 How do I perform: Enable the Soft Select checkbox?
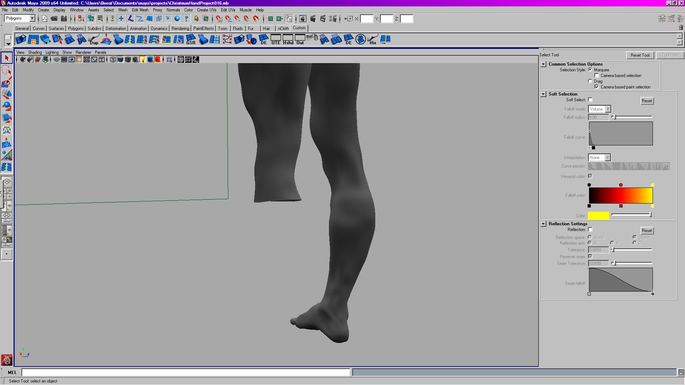(590, 100)
